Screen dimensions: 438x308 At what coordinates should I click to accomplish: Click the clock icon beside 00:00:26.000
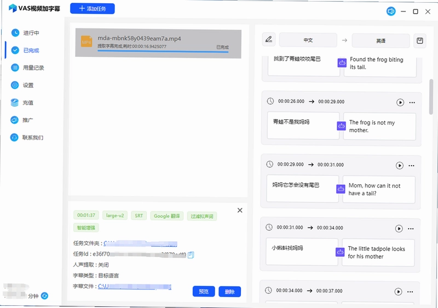(270, 101)
